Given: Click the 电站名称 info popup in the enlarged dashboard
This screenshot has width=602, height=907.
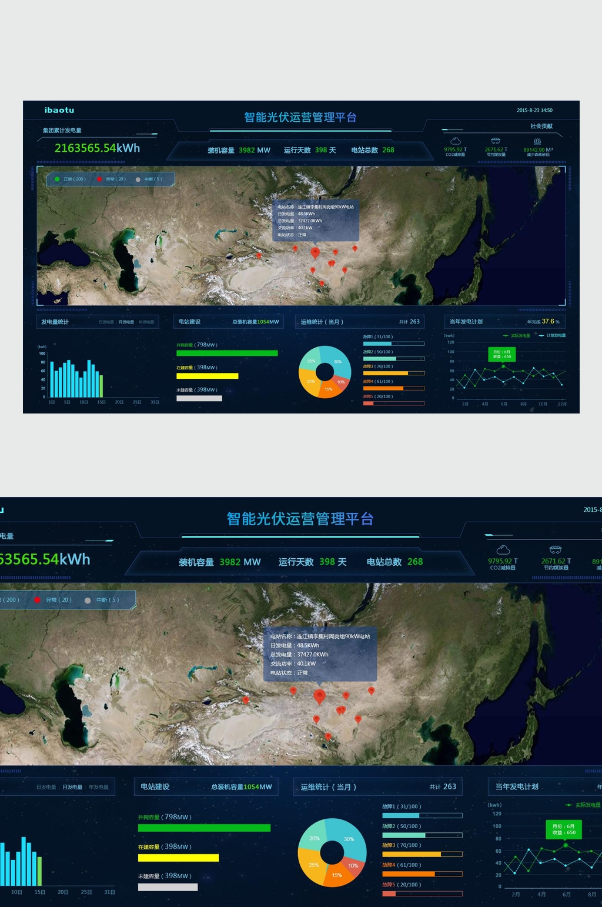Looking at the screenshot, I should (x=320, y=655).
